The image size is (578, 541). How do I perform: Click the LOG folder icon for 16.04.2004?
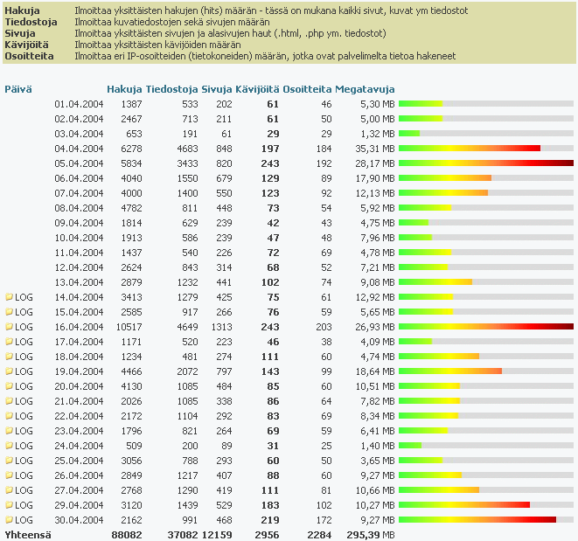(x=10, y=327)
